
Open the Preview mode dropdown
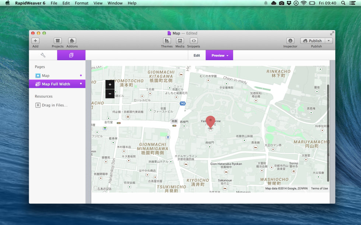220,55
